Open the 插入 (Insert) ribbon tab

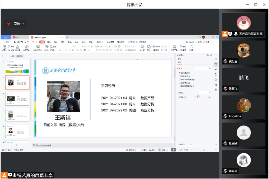[49, 42]
